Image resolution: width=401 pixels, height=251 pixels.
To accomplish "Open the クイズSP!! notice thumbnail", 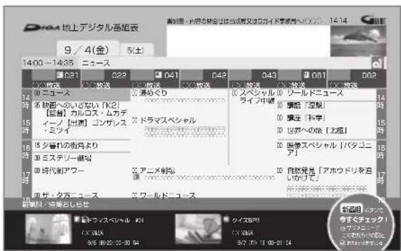I will (x=198, y=229).
